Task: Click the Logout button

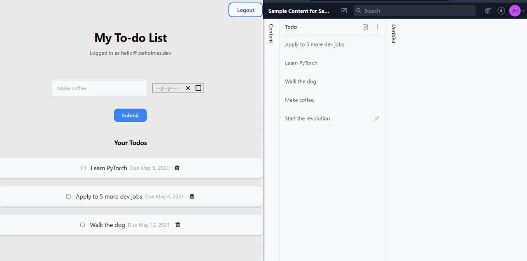Action: tap(245, 10)
